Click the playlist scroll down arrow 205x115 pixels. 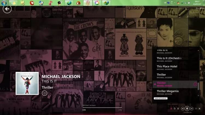(198, 96)
